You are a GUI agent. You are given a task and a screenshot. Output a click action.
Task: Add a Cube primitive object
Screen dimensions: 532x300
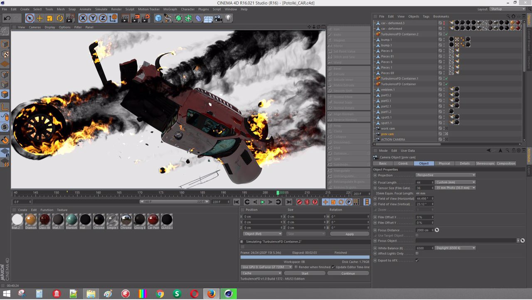[158, 18]
